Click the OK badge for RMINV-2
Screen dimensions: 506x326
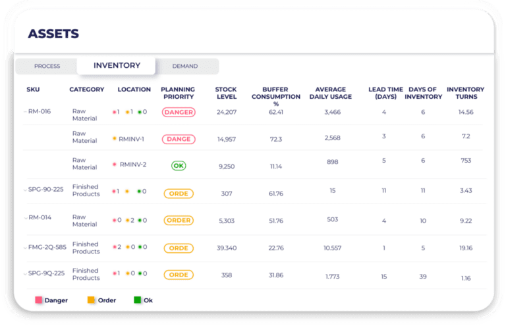179,166
